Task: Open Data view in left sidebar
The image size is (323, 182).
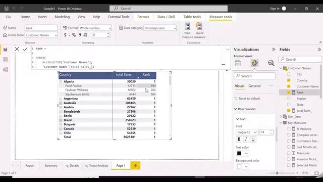Action: point(6,60)
